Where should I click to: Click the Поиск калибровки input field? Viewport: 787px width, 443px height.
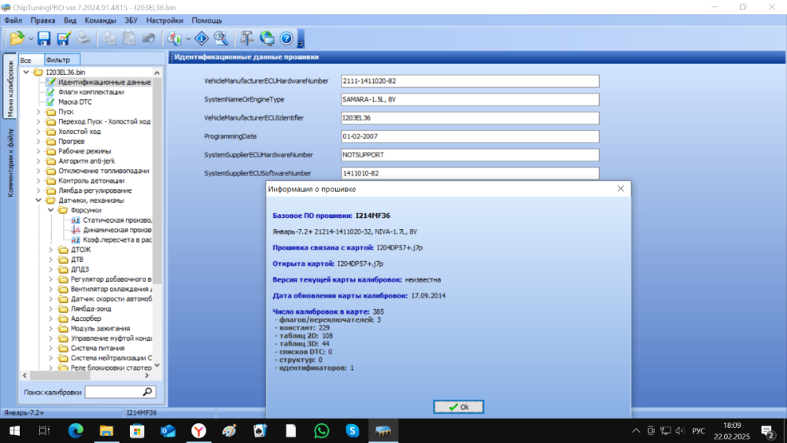pos(113,392)
